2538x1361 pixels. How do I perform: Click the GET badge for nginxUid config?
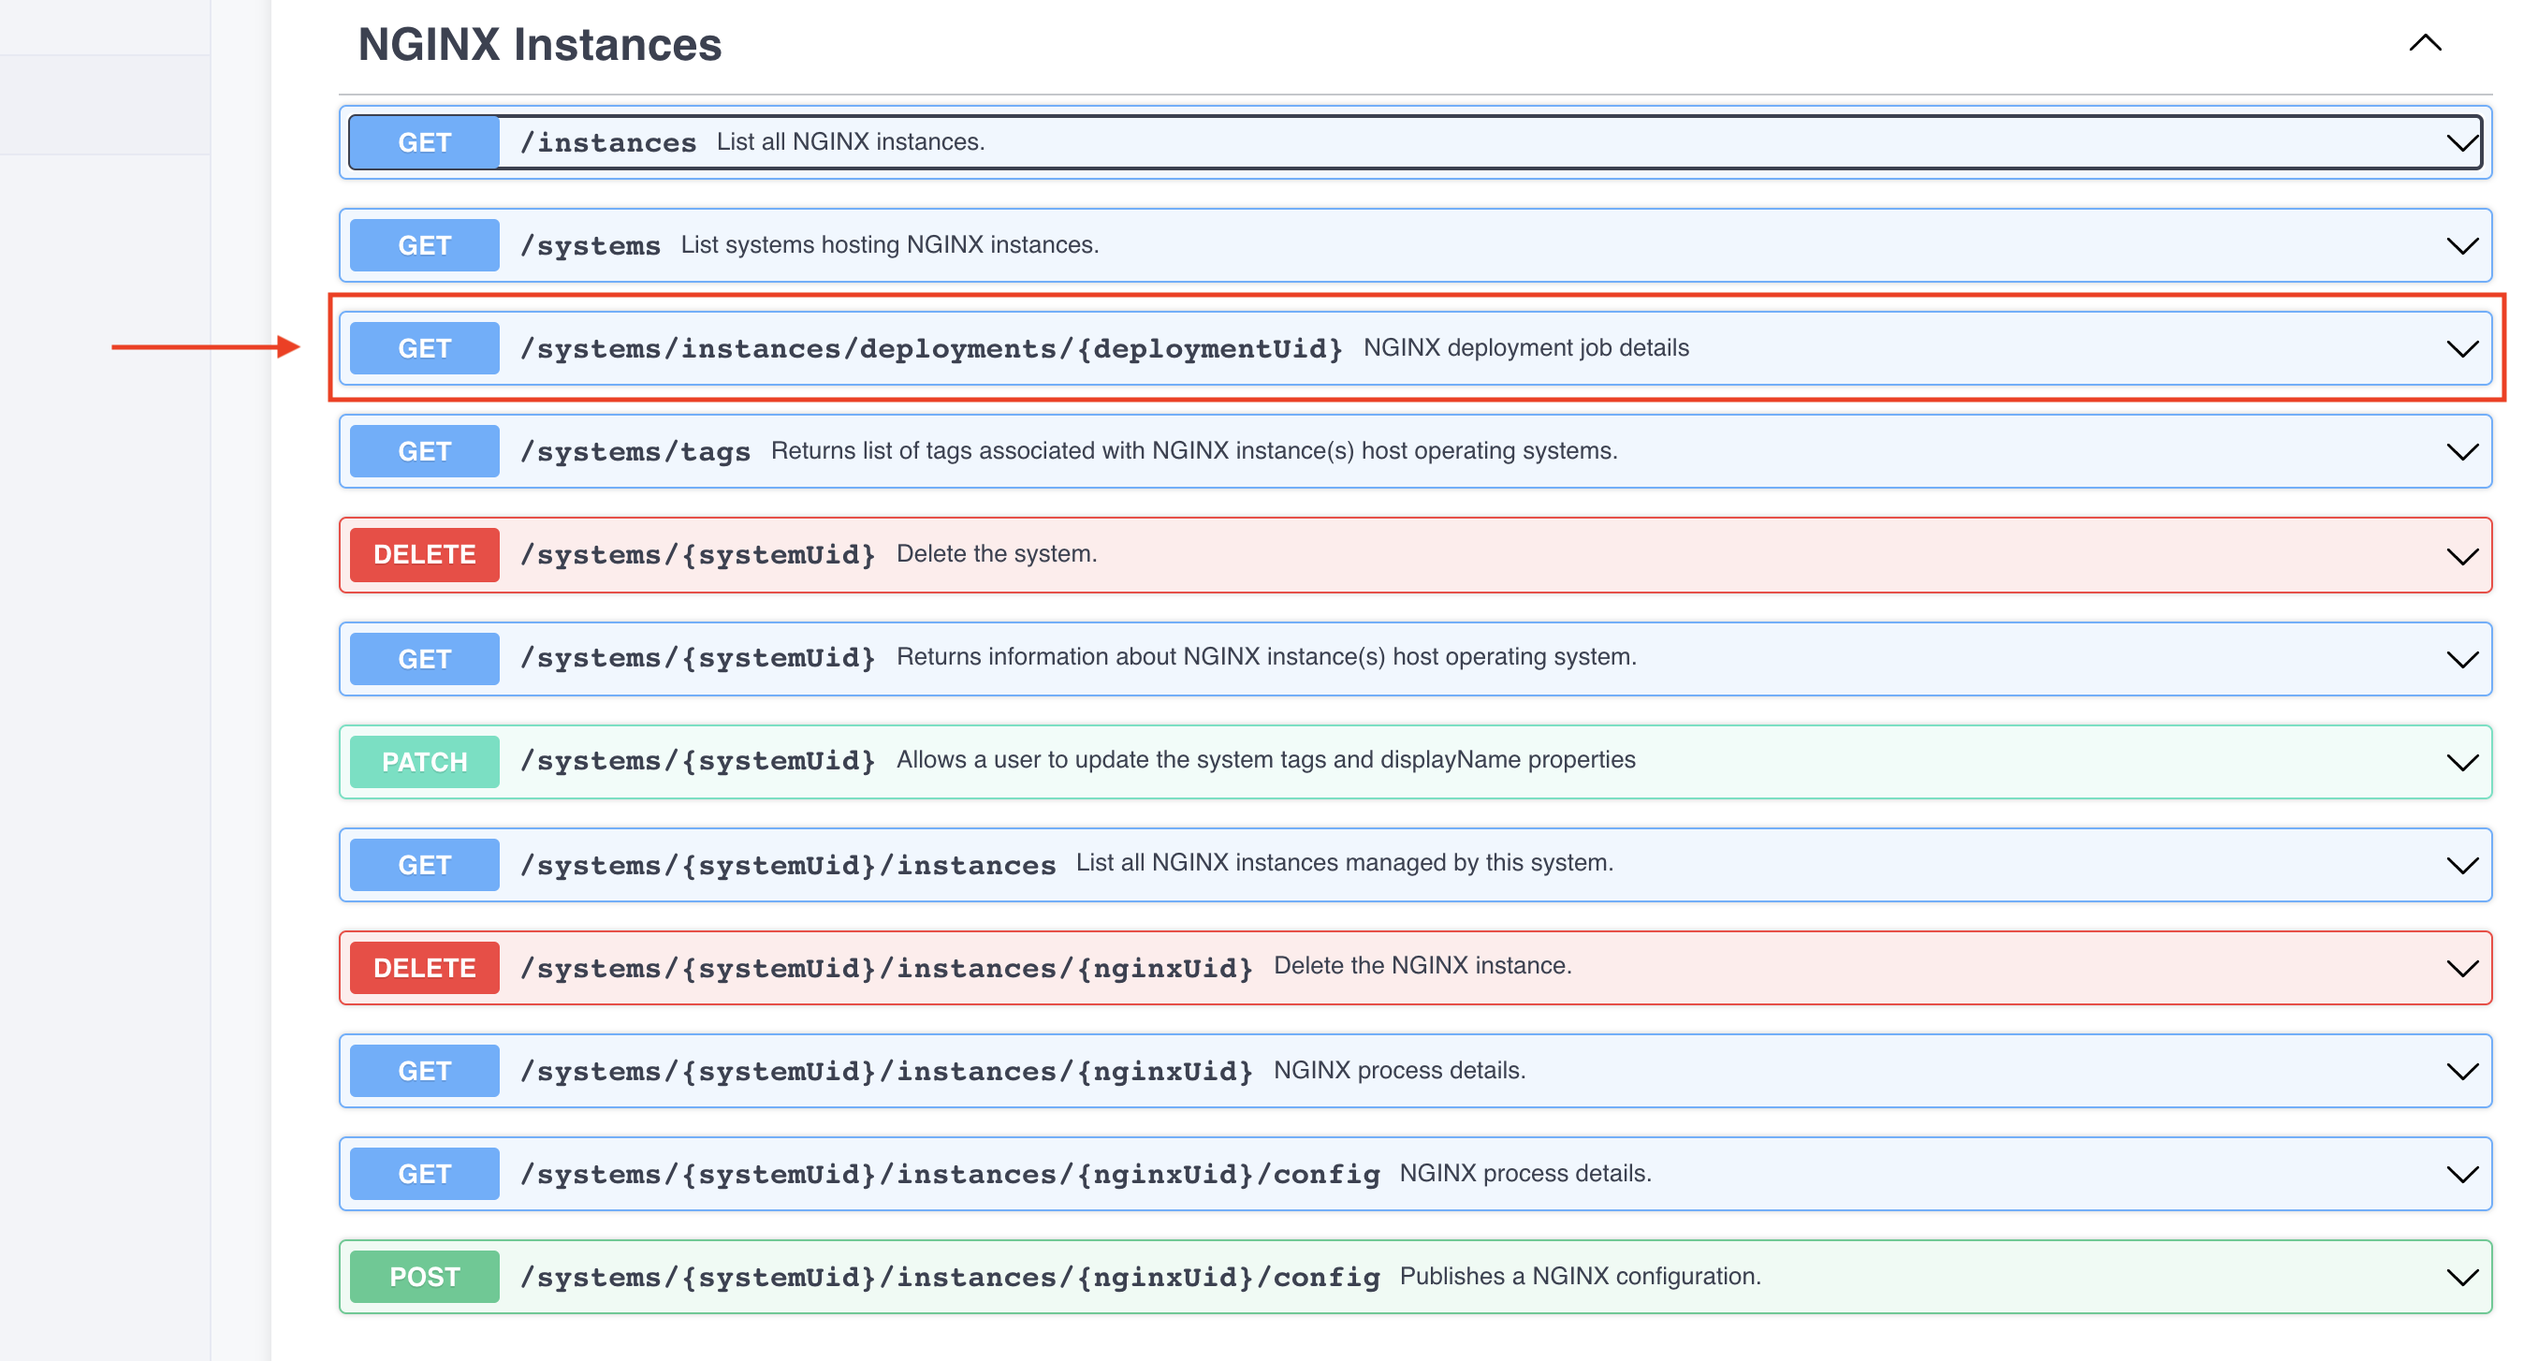(x=425, y=1174)
